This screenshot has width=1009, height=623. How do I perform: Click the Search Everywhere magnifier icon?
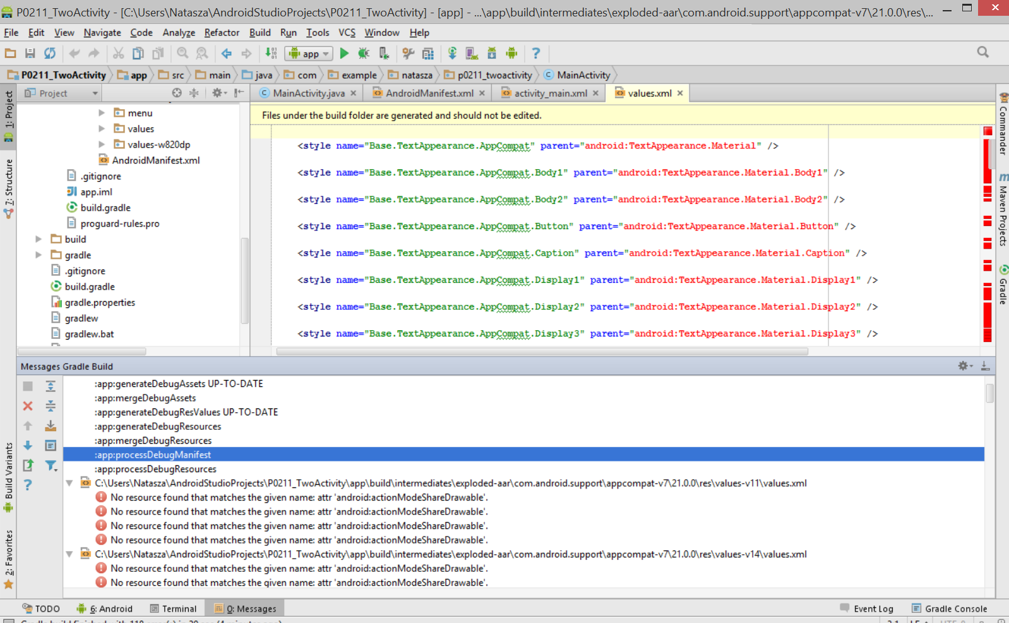(983, 52)
